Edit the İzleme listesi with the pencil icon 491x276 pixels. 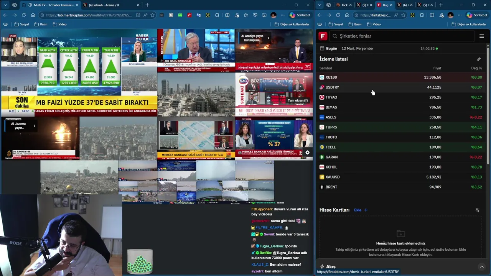point(479,59)
